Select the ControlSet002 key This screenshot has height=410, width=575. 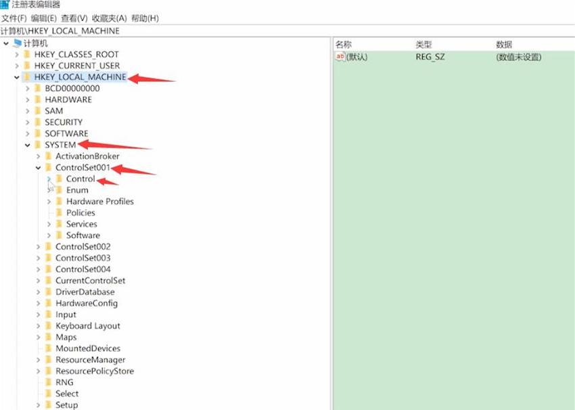pyautogui.click(x=83, y=247)
